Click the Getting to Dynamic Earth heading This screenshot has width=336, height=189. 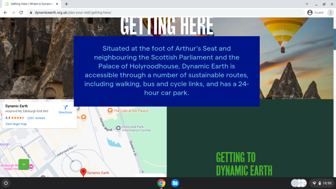pos(244,164)
